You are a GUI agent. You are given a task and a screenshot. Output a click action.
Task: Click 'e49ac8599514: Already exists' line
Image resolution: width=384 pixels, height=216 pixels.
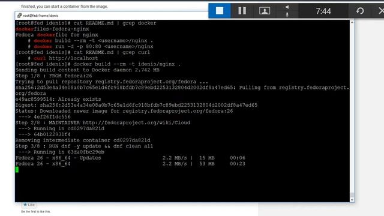[x=58, y=99]
